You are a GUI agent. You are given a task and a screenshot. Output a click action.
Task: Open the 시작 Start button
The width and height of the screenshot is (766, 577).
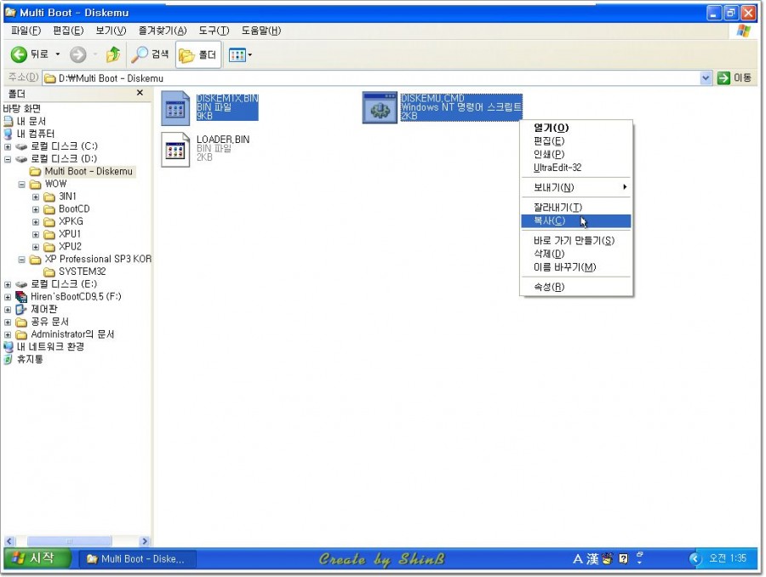pyautogui.click(x=37, y=558)
